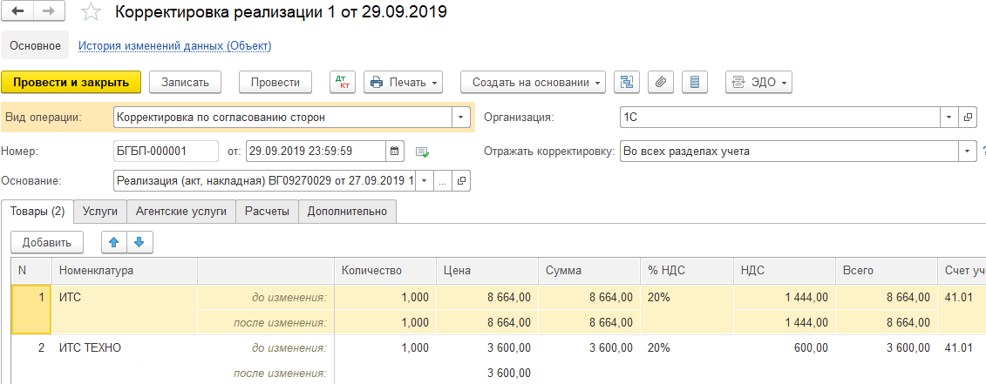Open the Организация field's 1С item

(x=968, y=117)
